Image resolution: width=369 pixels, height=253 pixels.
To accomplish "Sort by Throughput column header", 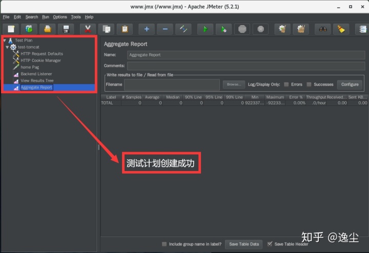I will click(x=316, y=97).
